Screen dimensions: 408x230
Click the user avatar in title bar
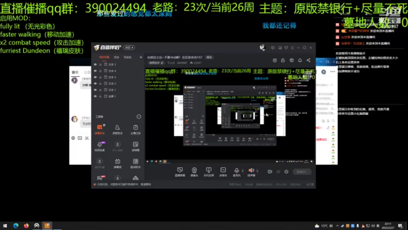point(262,48)
